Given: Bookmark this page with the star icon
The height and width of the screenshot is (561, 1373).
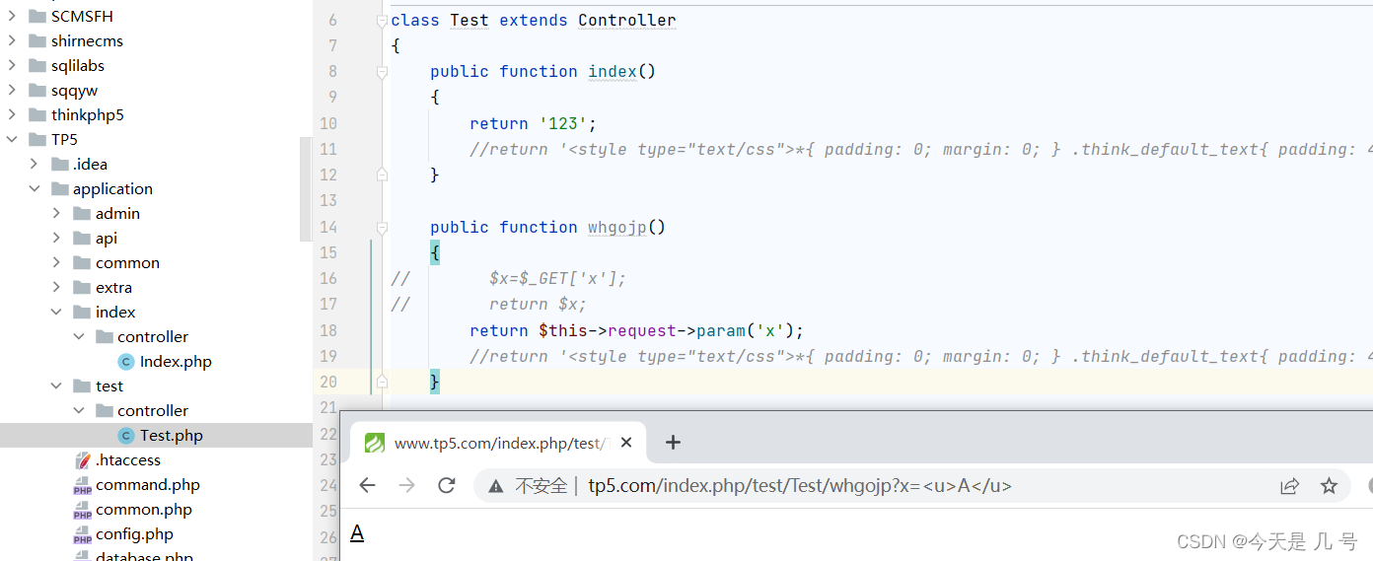Looking at the screenshot, I should point(1329,485).
